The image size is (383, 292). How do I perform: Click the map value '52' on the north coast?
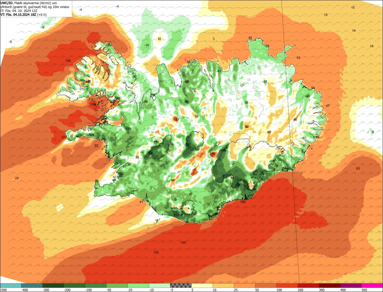pyautogui.click(x=189, y=62)
